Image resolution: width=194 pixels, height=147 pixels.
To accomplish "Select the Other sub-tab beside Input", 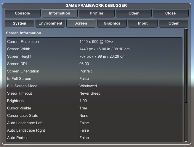I will tap(174, 23).
